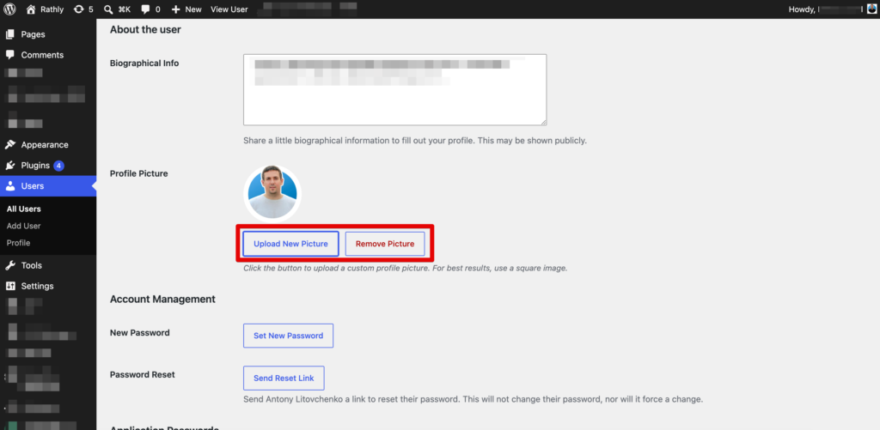
Task: Click the updates icon showing 5
Action: click(x=78, y=9)
